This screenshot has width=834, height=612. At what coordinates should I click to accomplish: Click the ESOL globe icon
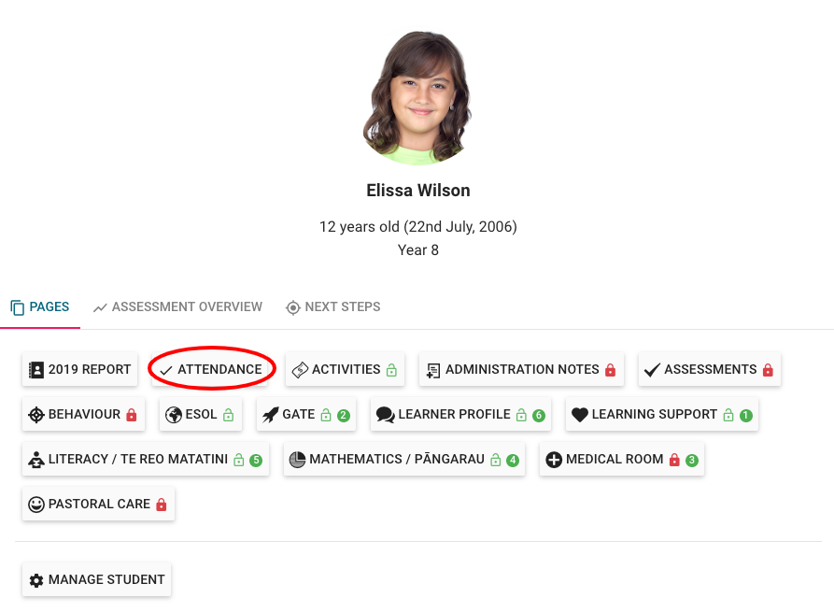(174, 414)
